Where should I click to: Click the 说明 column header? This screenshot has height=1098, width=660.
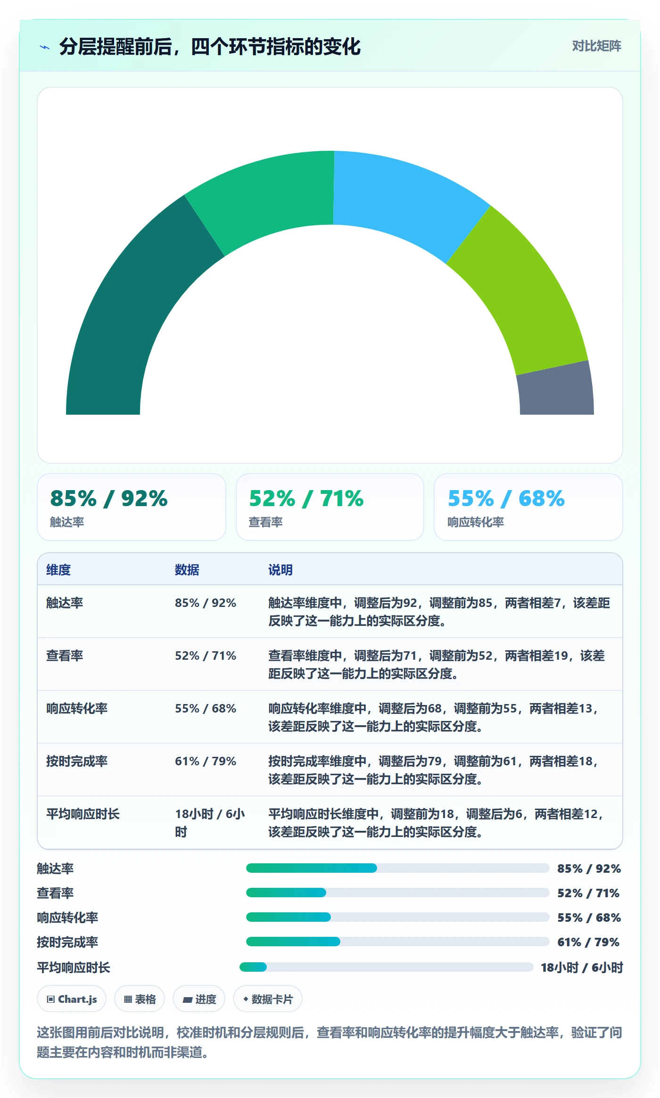click(x=280, y=570)
